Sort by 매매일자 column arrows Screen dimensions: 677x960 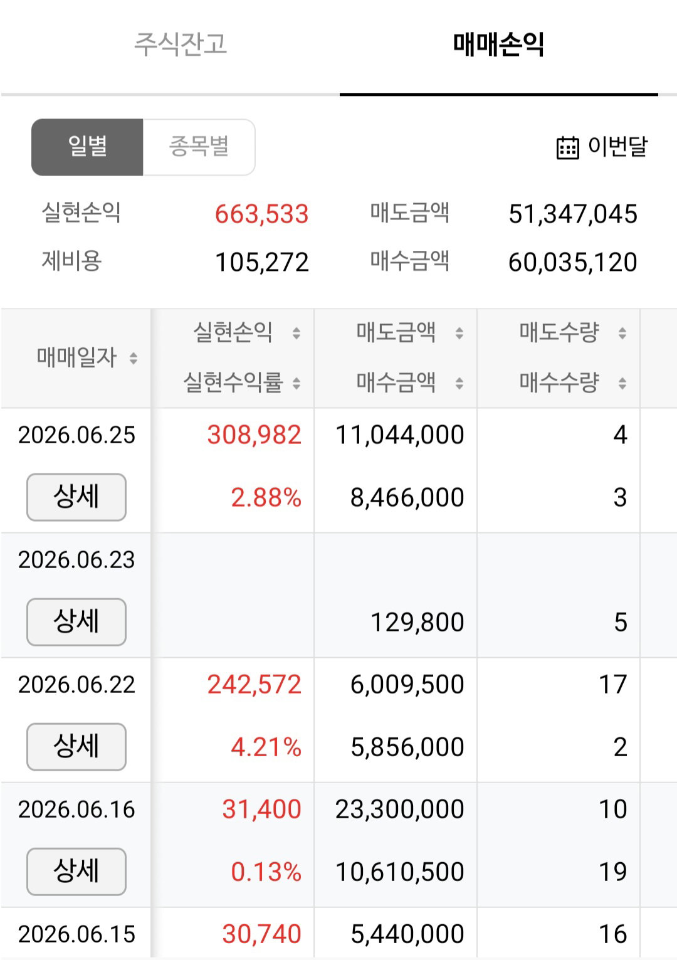133,358
